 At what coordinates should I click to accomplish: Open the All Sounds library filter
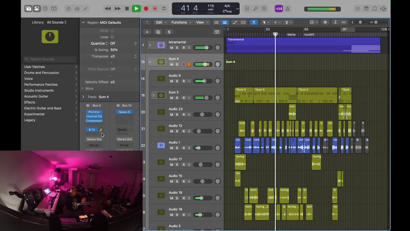[57, 22]
